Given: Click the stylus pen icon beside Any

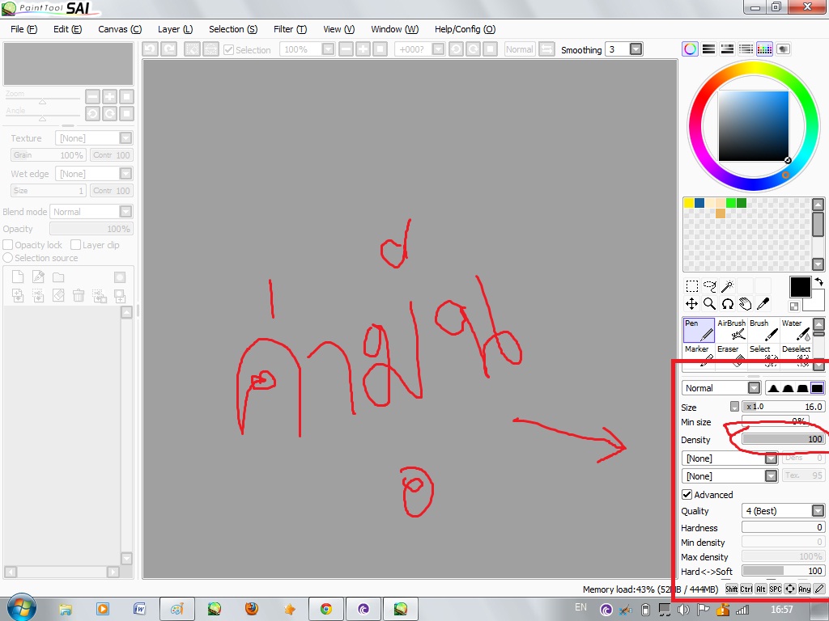Looking at the screenshot, I should pos(819,589).
